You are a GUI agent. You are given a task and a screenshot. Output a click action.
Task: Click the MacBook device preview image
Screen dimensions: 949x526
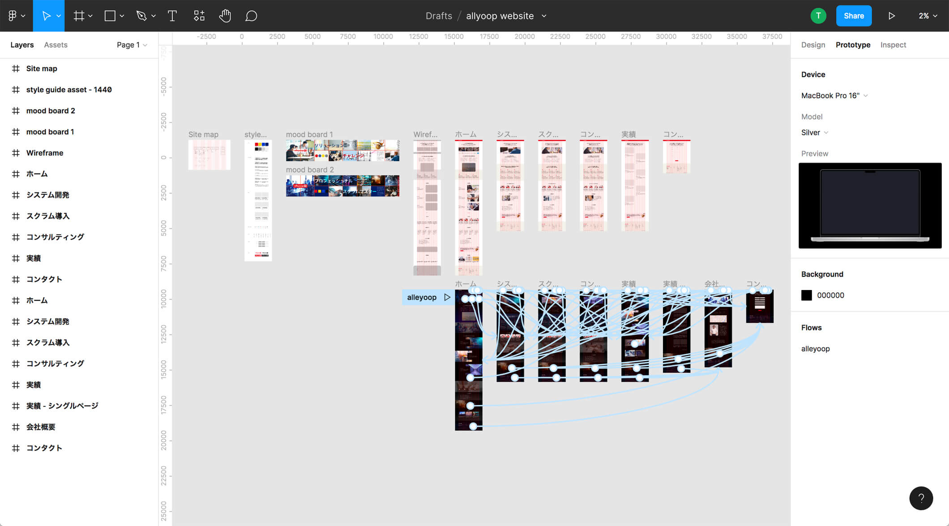pyautogui.click(x=870, y=205)
